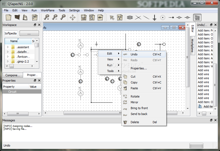This screenshot has height=151, width=220.
Task: Switch to the Workplane side tab
Action: [x=192, y=46]
